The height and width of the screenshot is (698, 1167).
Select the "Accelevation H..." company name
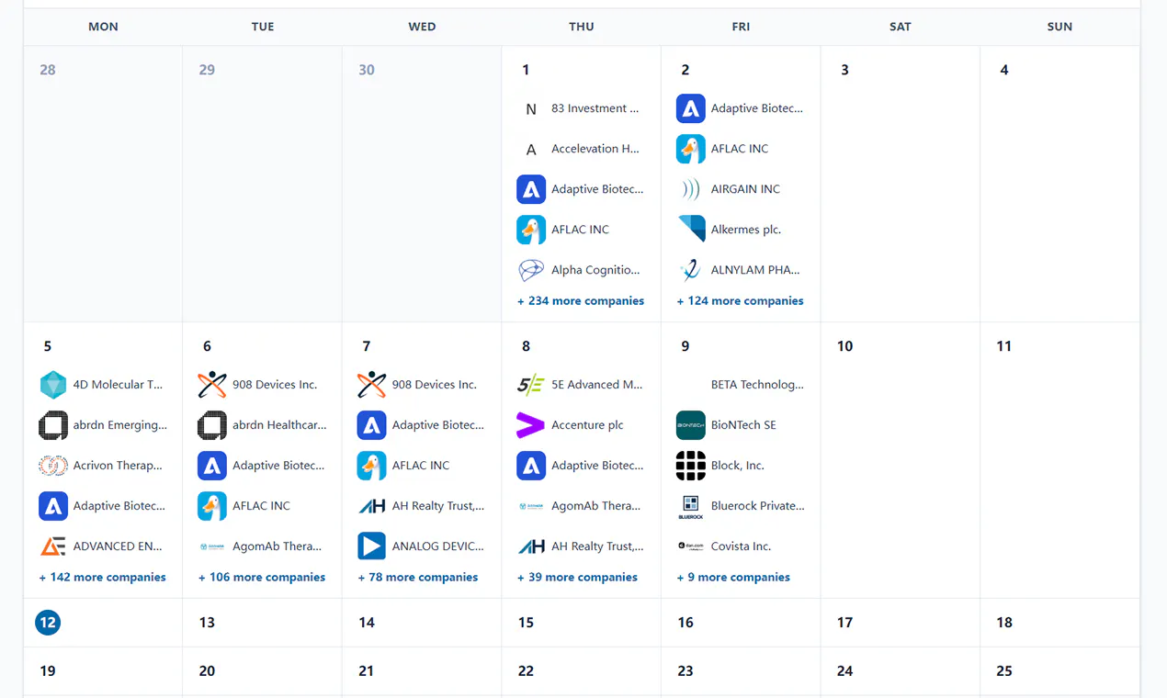pos(595,149)
